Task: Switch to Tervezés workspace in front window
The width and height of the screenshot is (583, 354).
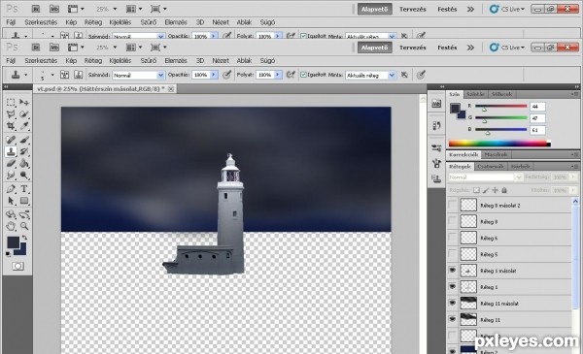Action: click(413, 48)
